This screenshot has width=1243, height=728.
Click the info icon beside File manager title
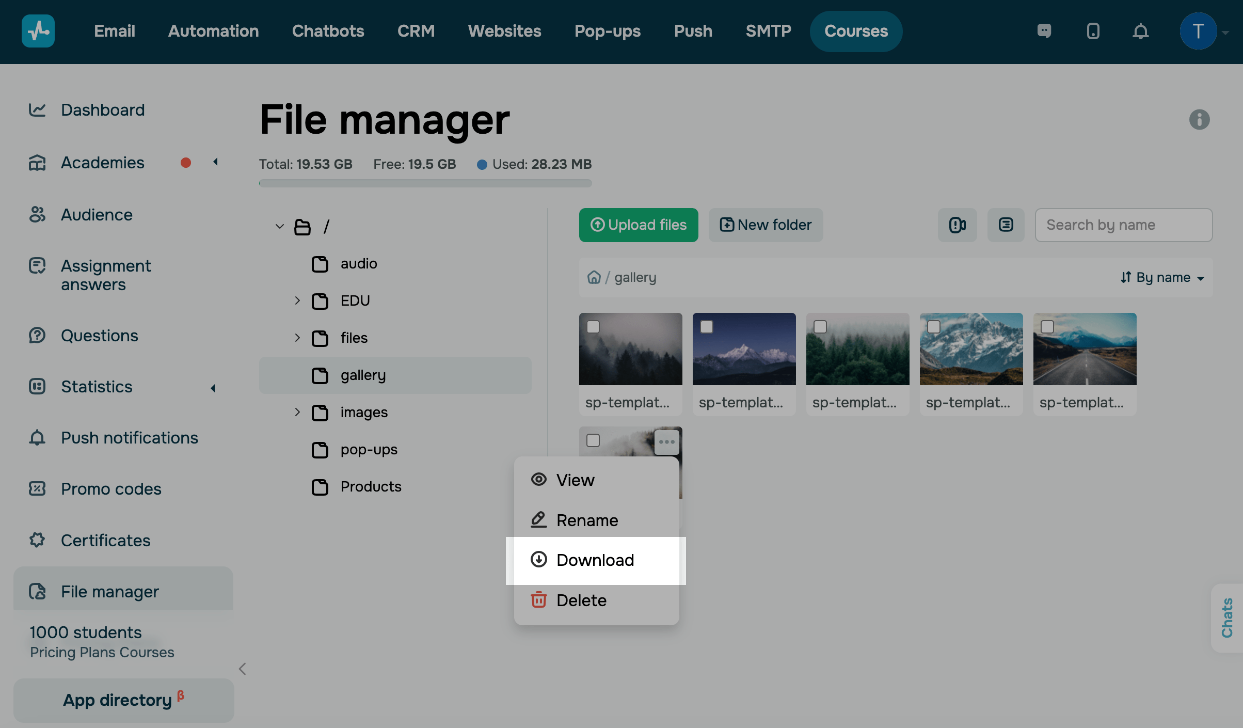tap(1199, 120)
